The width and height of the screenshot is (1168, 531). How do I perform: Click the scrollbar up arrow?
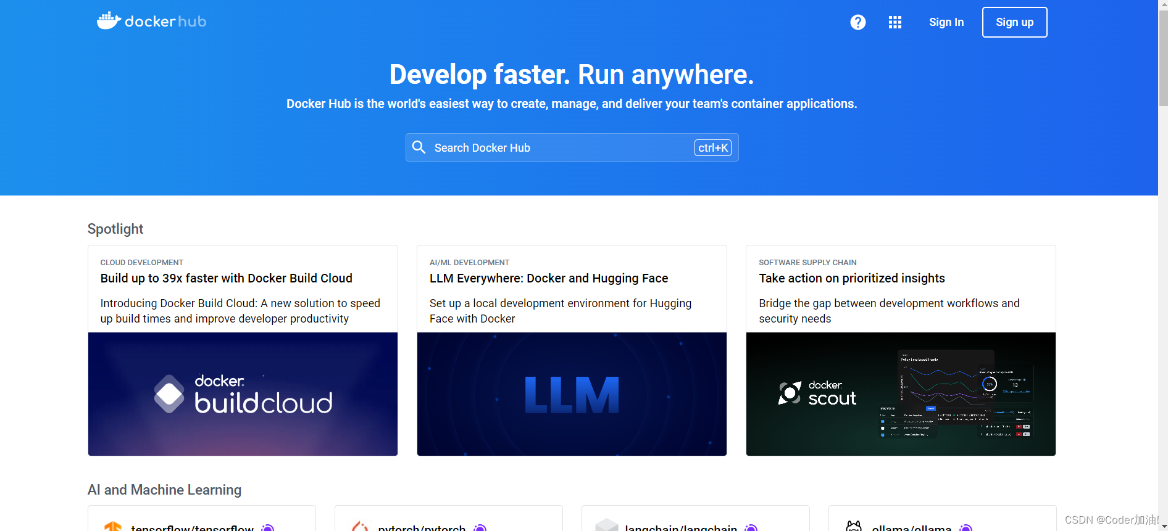(1163, 5)
